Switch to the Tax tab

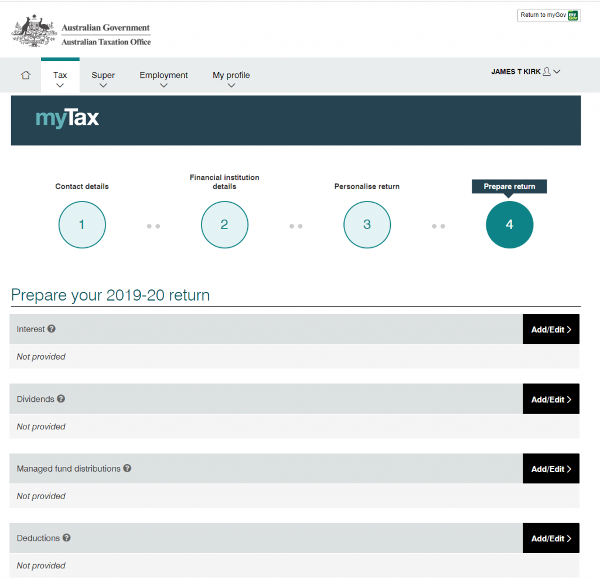tap(60, 74)
